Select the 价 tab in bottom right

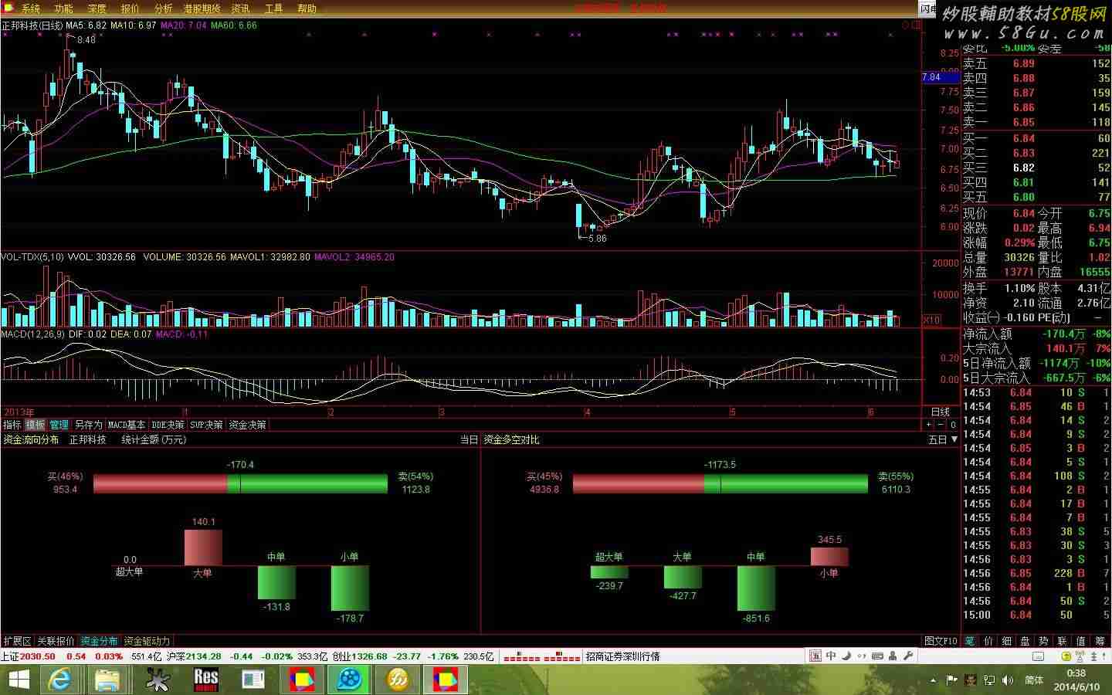point(988,641)
